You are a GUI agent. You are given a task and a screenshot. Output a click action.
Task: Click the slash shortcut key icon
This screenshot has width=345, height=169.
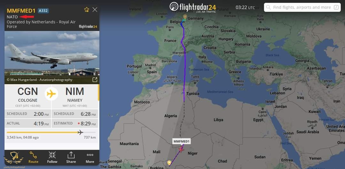[x=336, y=7]
